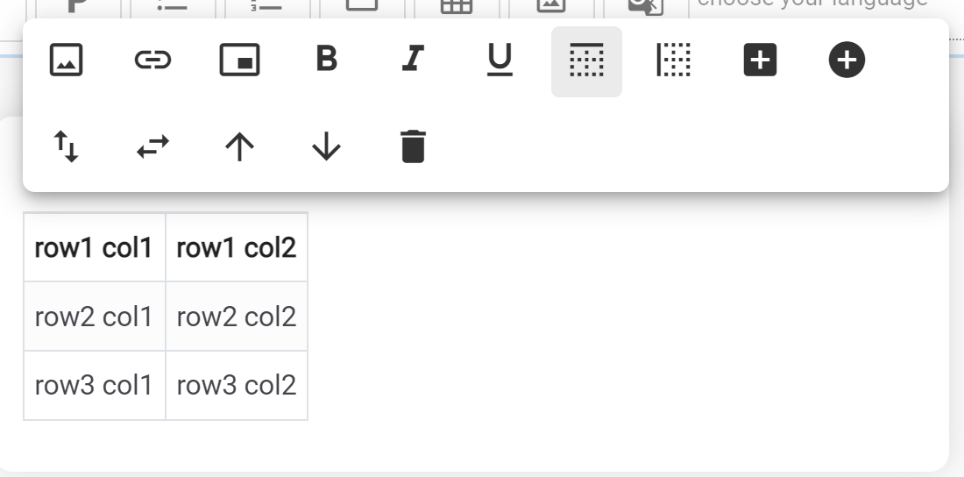Click the "row2 col2" table cell
This screenshot has height=477, width=964.
coord(237,317)
